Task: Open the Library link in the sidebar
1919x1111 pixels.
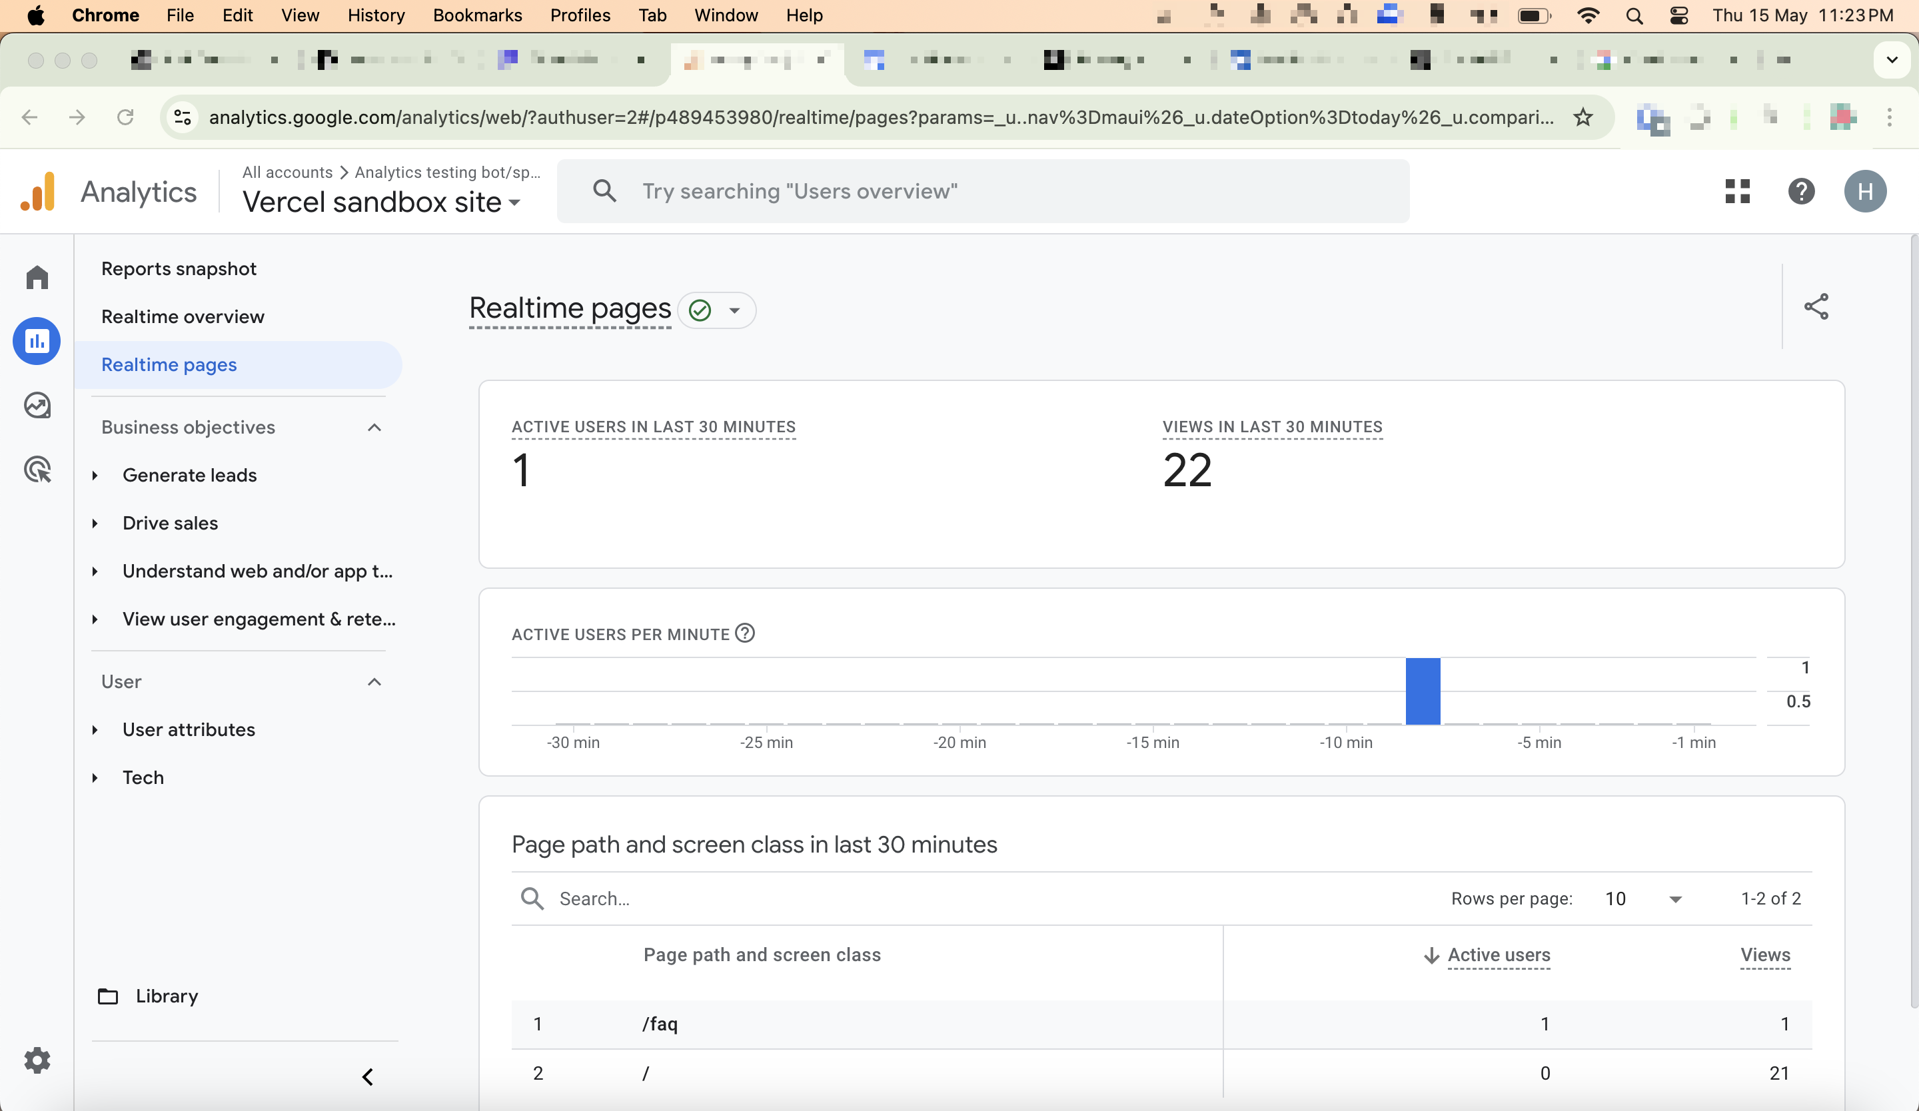Action: [x=166, y=995]
